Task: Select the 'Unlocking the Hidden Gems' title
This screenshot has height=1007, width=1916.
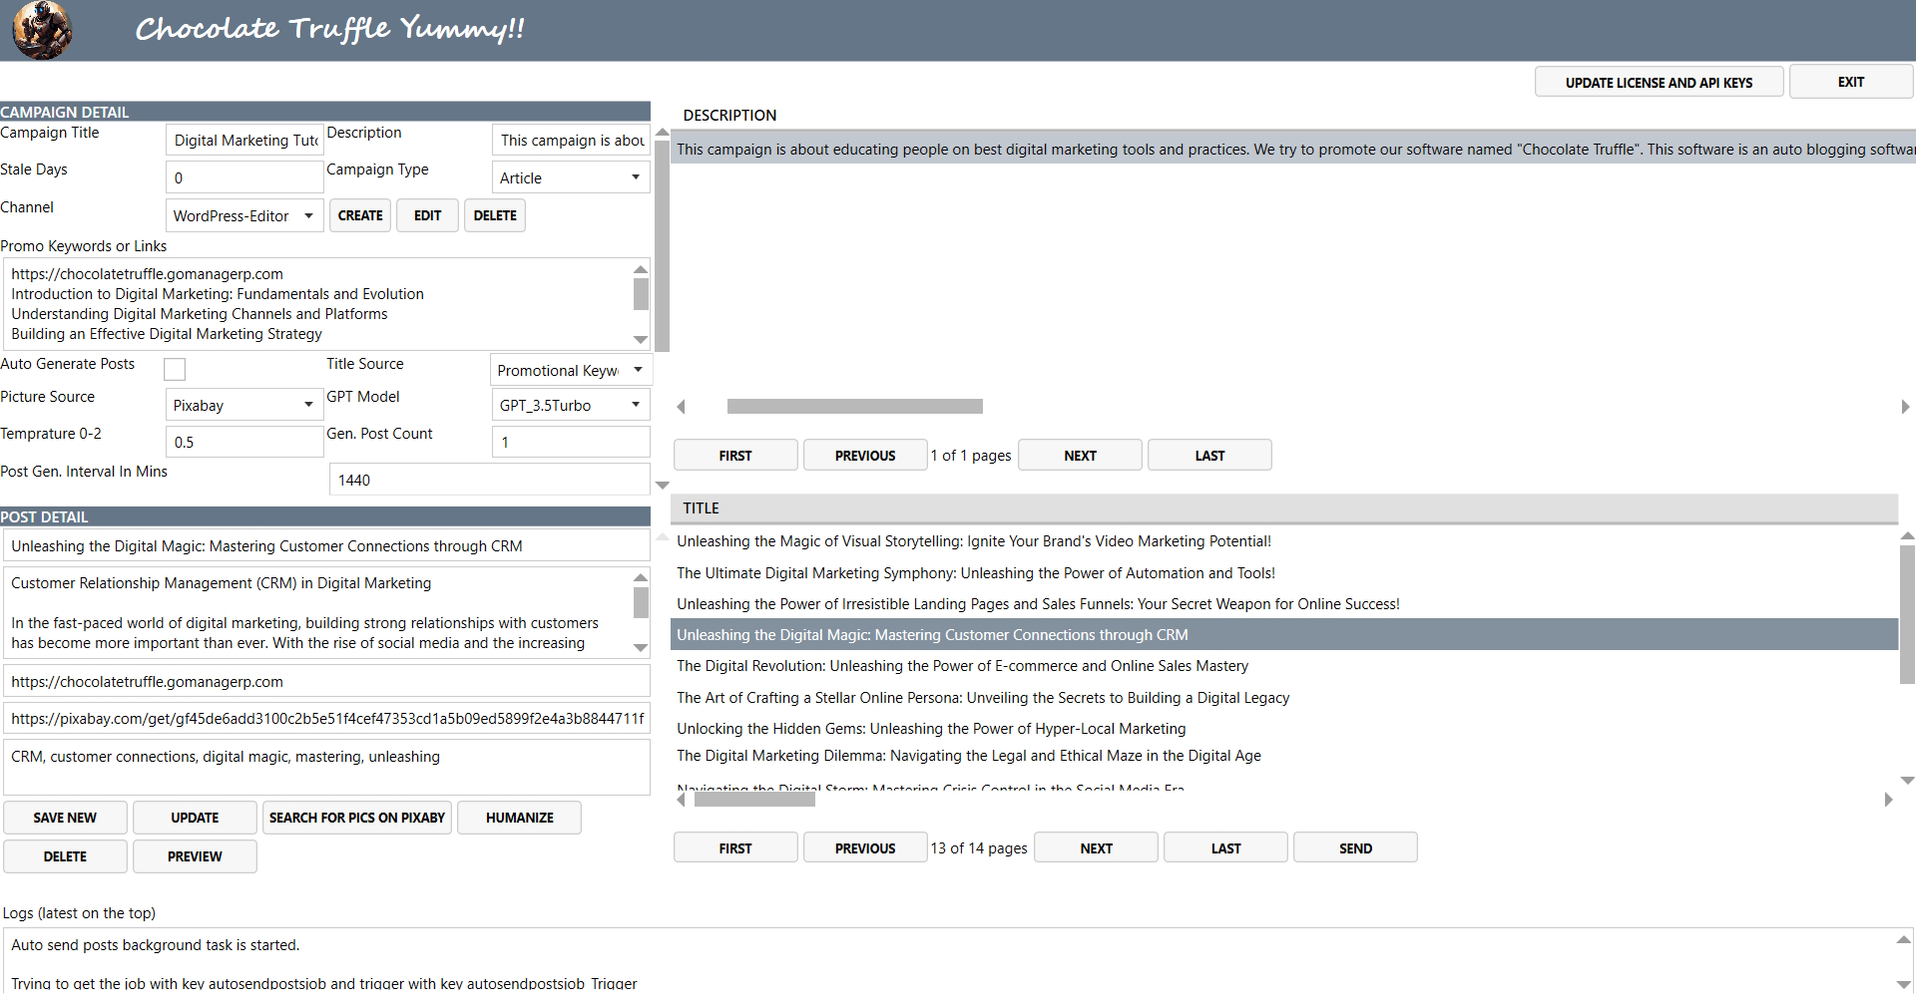Action: coord(930,729)
